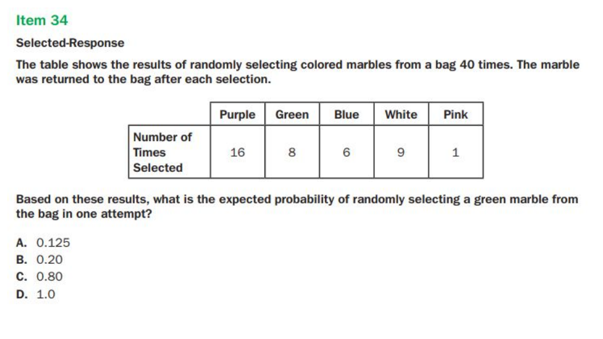
Task: Select the White column header
Action: pos(401,115)
